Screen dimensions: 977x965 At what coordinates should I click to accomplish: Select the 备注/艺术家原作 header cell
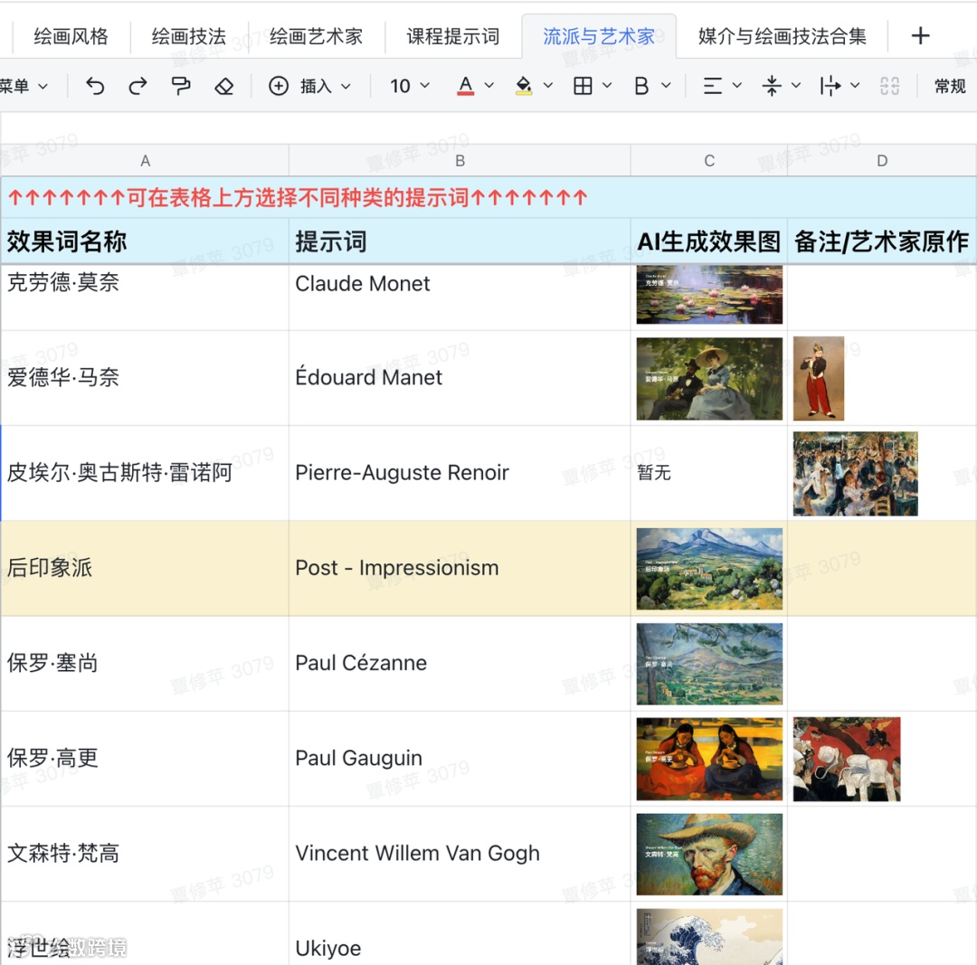[882, 241]
